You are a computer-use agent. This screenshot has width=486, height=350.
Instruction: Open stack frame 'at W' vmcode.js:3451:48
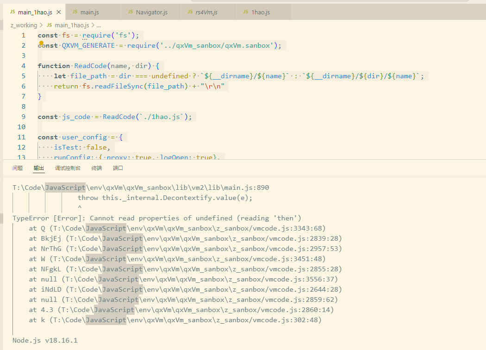(x=177, y=259)
